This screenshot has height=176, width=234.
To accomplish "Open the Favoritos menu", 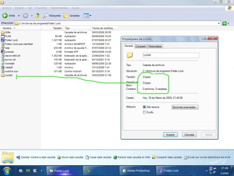I will tap(41, 8).
